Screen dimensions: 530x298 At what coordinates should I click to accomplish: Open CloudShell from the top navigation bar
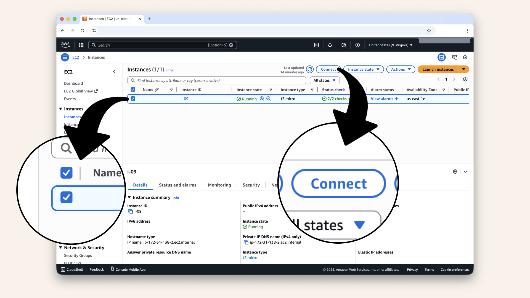(x=317, y=45)
